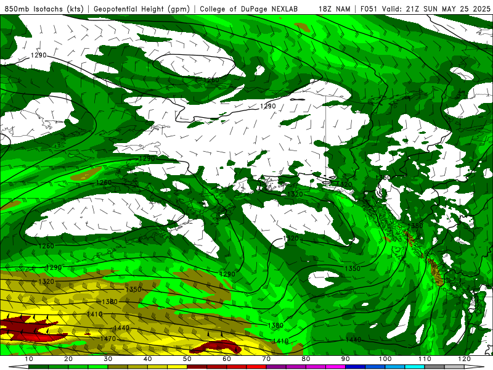Click the 1470 height contour label

coord(108,339)
